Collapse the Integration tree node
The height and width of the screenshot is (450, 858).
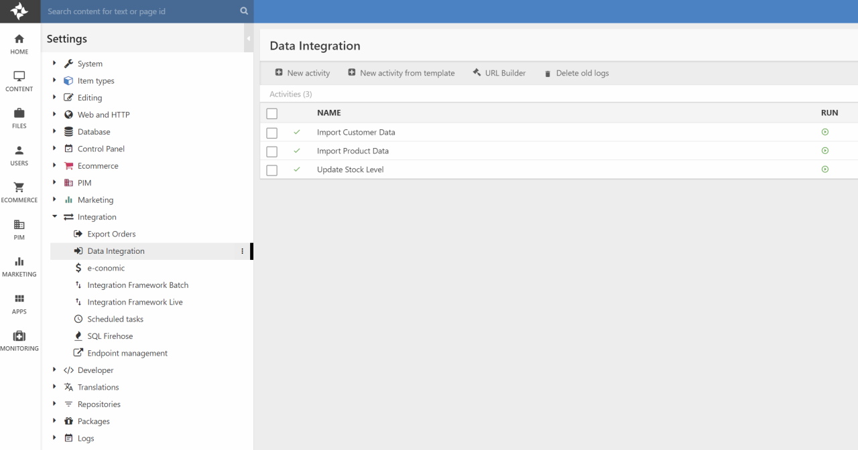tap(55, 217)
